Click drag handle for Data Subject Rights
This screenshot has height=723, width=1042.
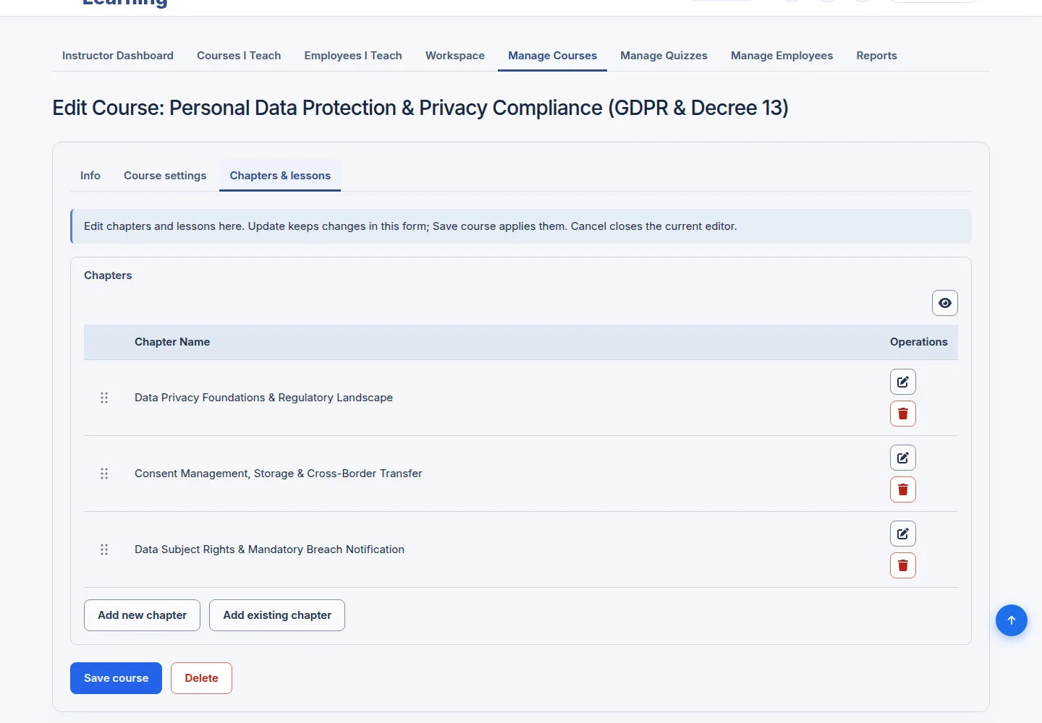pyautogui.click(x=104, y=549)
